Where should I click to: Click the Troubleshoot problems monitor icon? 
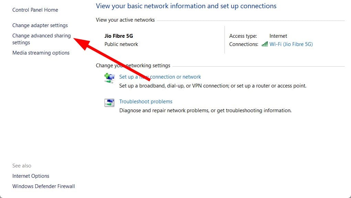pyautogui.click(x=109, y=103)
